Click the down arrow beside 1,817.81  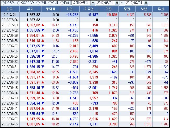point(43,51)
